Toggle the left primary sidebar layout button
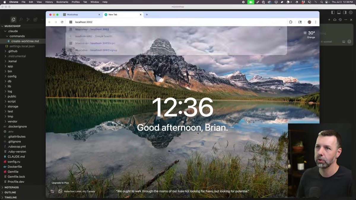Screen dimensions: 356x200 point(333,12)
